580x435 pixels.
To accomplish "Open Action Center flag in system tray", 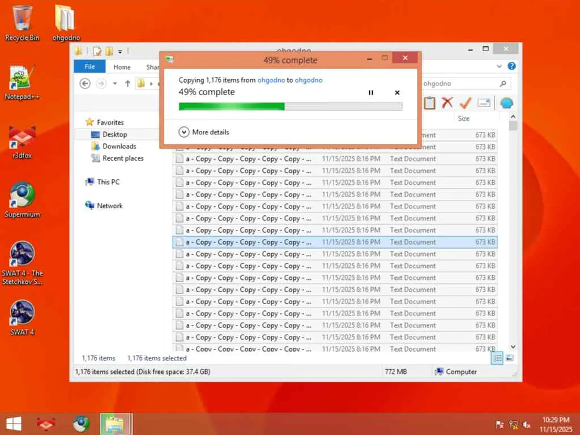I will [x=500, y=425].
